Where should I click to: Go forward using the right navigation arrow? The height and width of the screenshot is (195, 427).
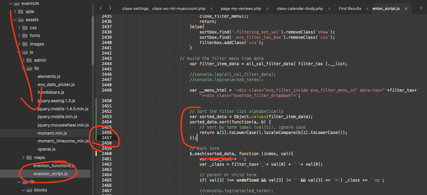click(110, 8)
